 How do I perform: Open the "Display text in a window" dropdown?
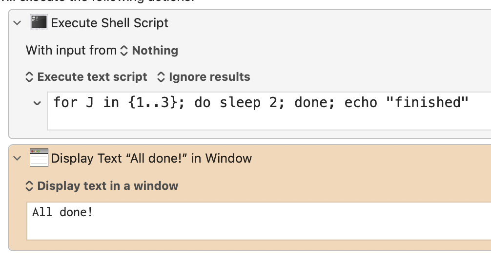point(102,186)
